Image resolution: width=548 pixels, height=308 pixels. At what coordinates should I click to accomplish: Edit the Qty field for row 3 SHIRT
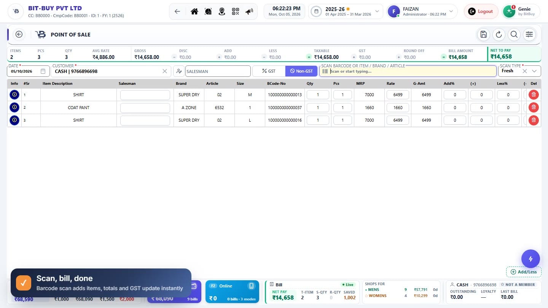click(318, 120)
